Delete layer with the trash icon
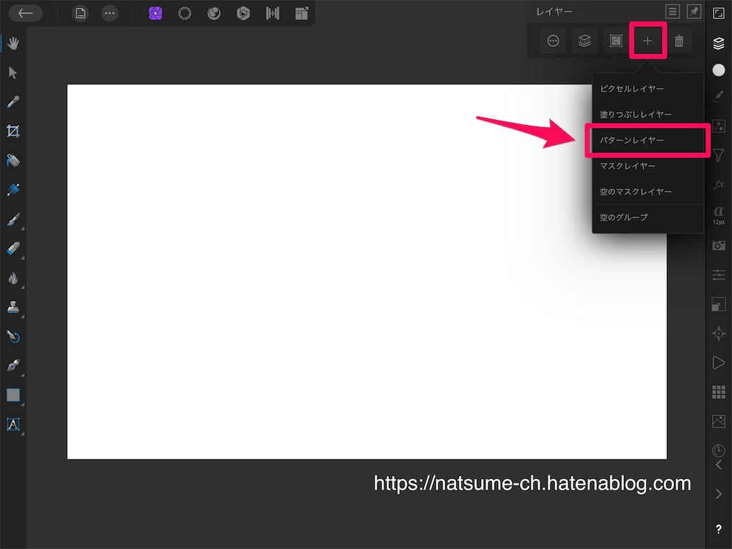The image size is (732, 549). pyautogui.click(x=679, y=41)
